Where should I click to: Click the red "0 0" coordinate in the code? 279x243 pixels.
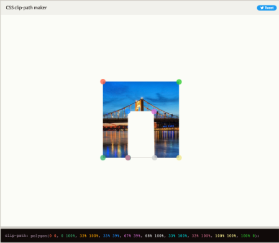click(x=53, y=236)
